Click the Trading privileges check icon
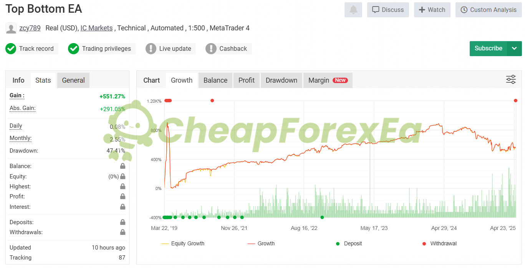525x268 pixels. [73, 48]
